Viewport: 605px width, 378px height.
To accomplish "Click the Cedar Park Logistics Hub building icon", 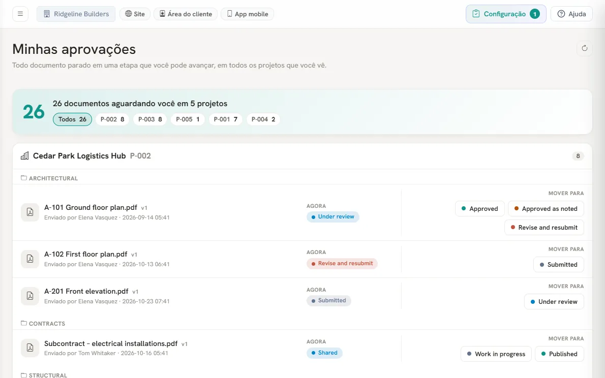I will [25, 156].
